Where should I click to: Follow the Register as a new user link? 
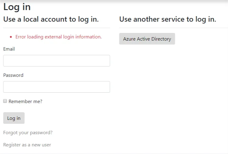tap(27, 145)
